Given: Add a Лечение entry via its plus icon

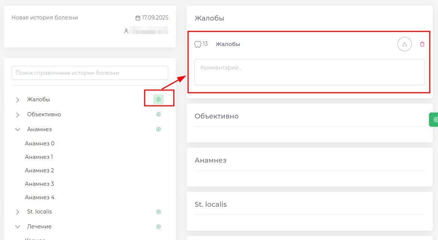Looking at the screenshot, I should pyautogui.click(x=158, y=227).
